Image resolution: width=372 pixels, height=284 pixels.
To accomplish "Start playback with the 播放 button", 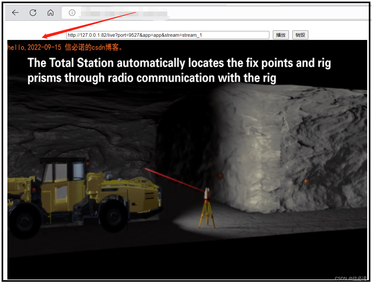I will 281,35.
